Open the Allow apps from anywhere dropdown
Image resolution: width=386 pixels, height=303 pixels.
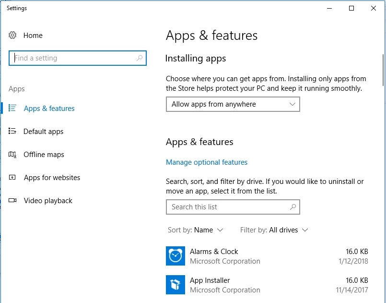point(233,104)
